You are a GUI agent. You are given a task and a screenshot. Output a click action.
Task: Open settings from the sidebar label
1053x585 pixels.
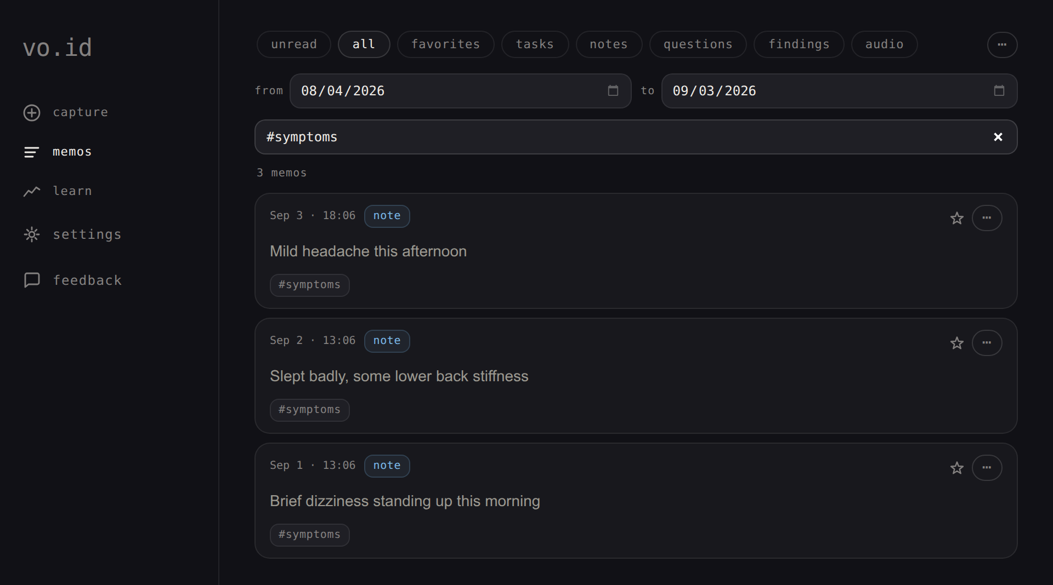coord(87,234)
